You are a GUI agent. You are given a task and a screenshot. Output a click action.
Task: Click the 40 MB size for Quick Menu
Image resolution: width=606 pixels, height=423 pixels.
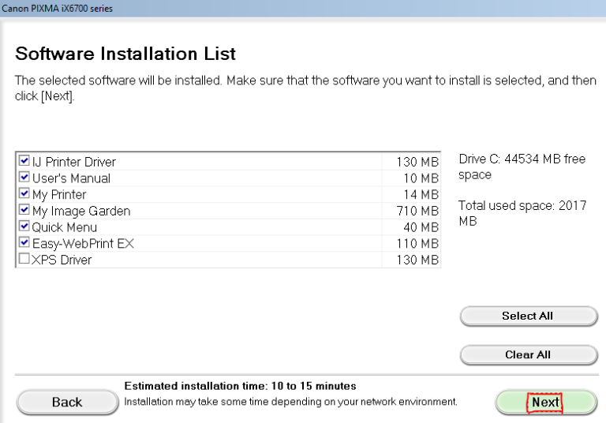click(x=421, y=227)
